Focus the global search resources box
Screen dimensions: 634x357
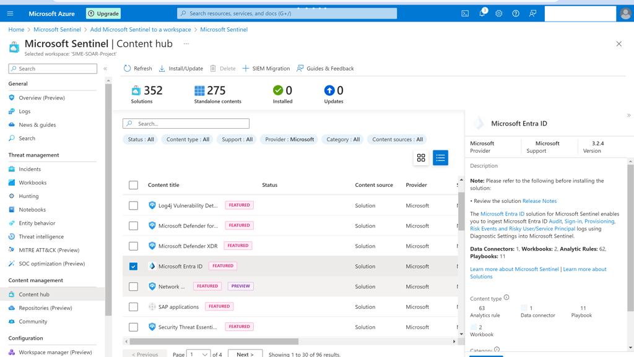click(287, 14)
